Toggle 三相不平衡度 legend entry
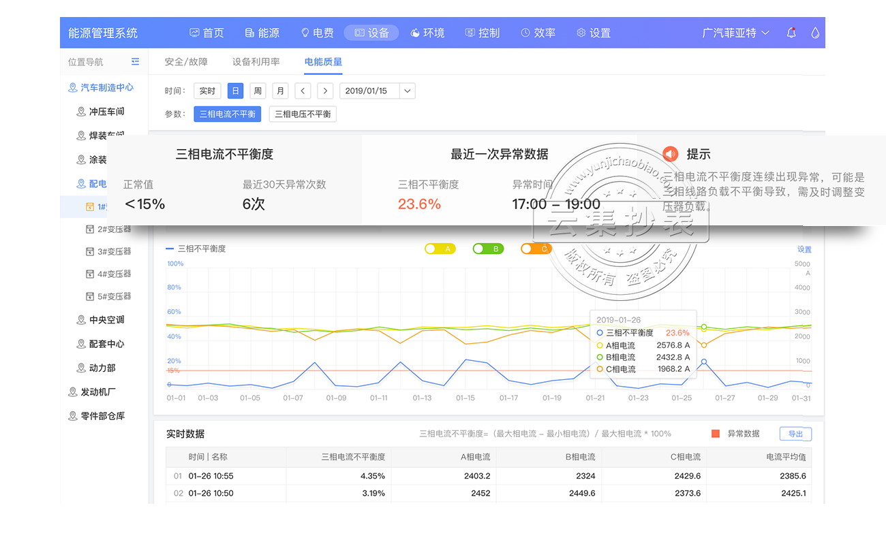The image size is (886, 544). tap(196, 249)
